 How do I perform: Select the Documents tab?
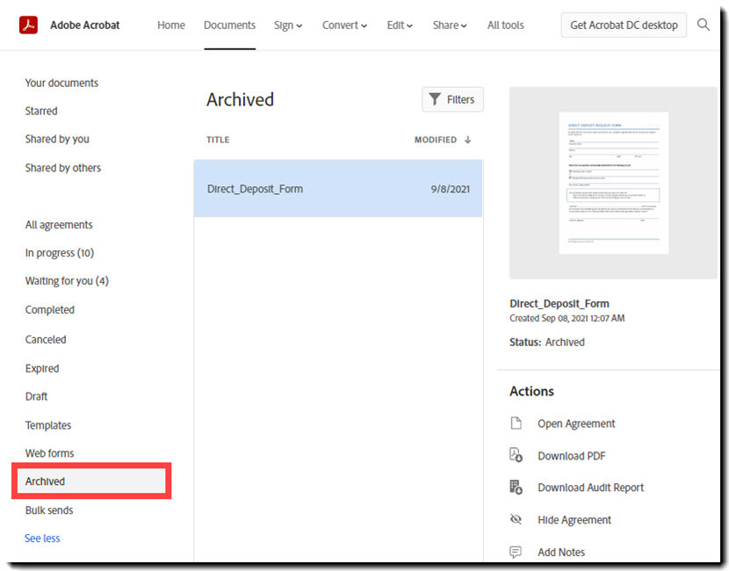[229, 25]
